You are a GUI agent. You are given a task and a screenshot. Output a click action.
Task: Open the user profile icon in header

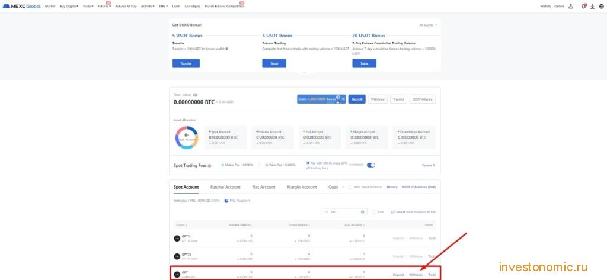tap(571, 6)
